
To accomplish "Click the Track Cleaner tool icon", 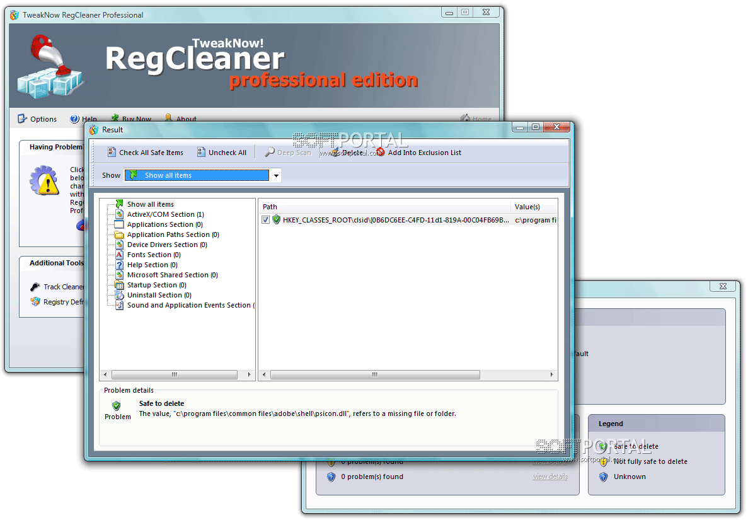I will pyautogui.click(x=35, y=287).
